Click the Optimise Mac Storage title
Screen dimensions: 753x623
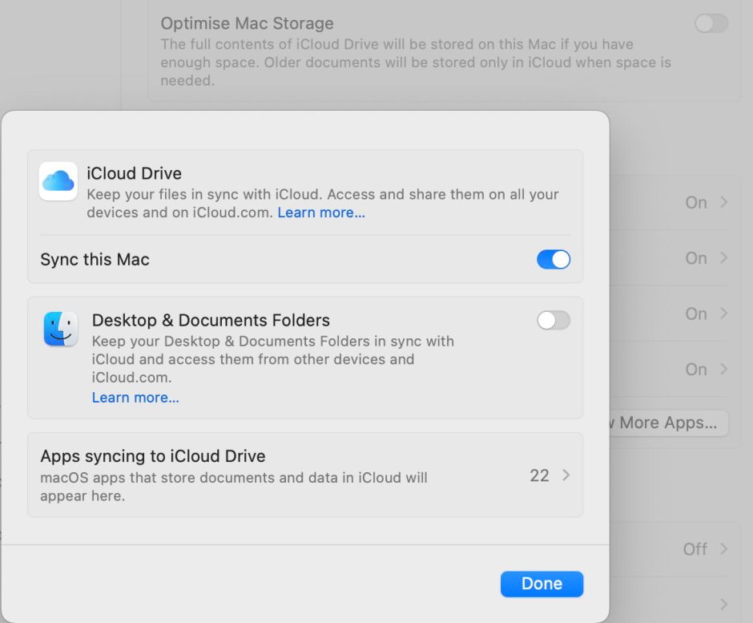coord(247,23)
